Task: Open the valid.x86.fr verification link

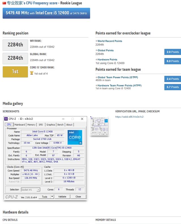Action: tap(129, 117)
